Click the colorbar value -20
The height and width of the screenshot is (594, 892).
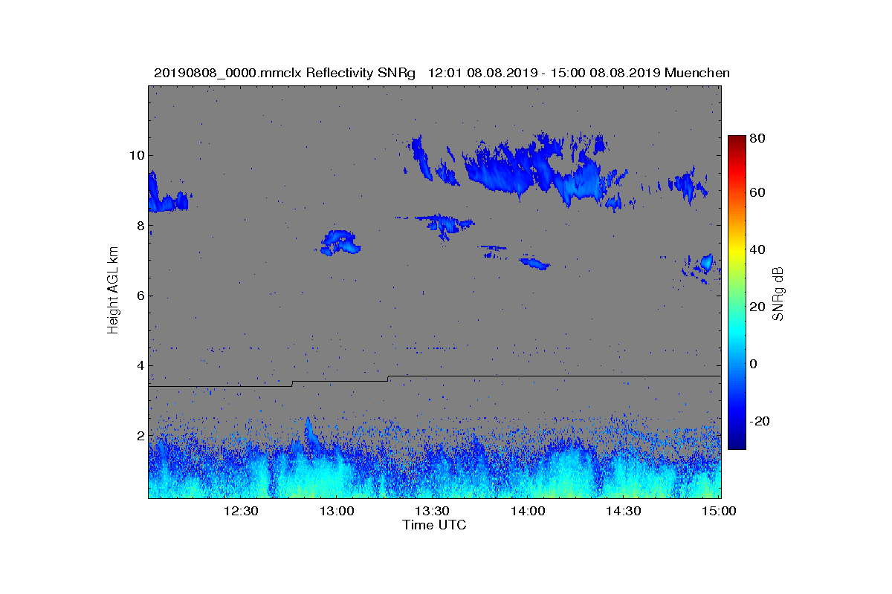(x=760, y=421)
